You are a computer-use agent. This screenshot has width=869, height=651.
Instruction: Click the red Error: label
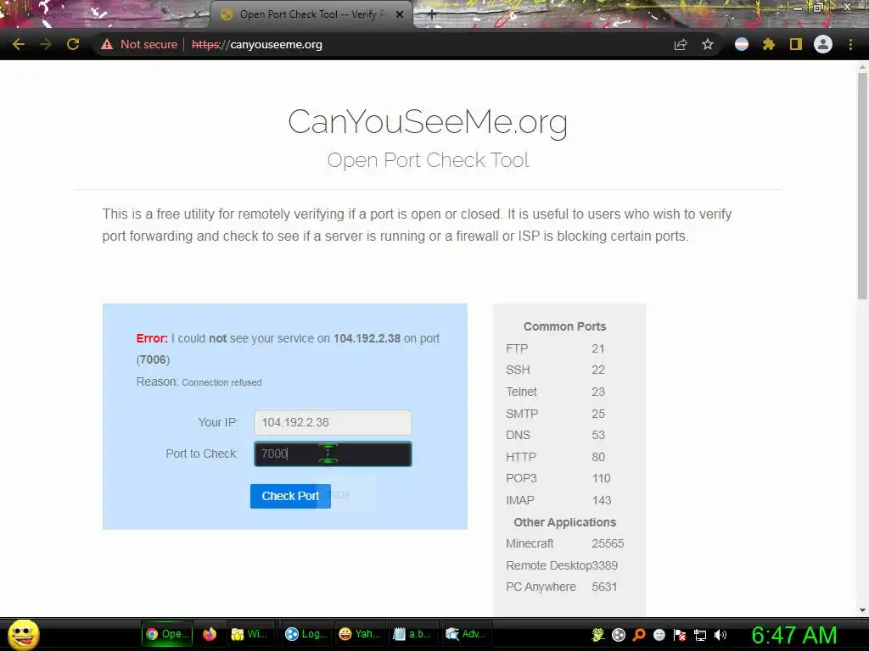[152, 338]
